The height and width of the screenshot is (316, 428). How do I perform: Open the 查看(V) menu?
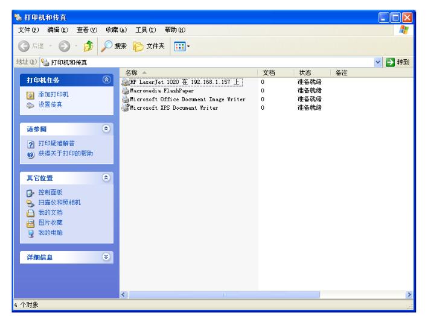(x=87, y=30)
